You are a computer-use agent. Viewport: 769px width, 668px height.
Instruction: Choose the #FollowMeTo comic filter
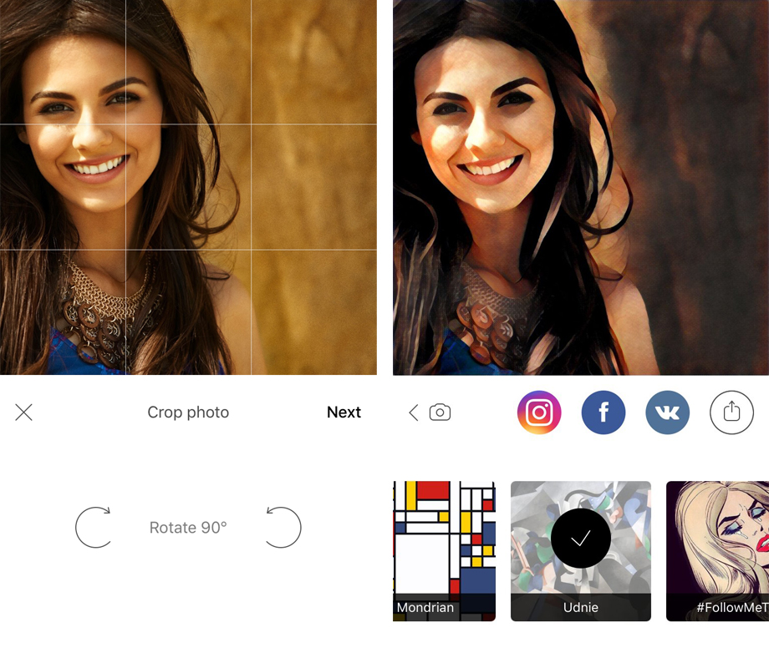[x=717, y=543]
